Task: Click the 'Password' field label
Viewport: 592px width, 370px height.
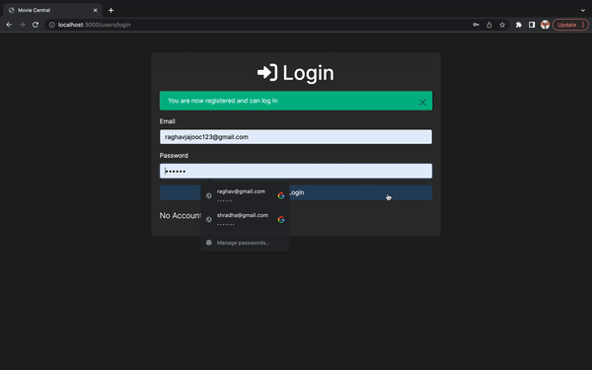Action: pos(174,156)
